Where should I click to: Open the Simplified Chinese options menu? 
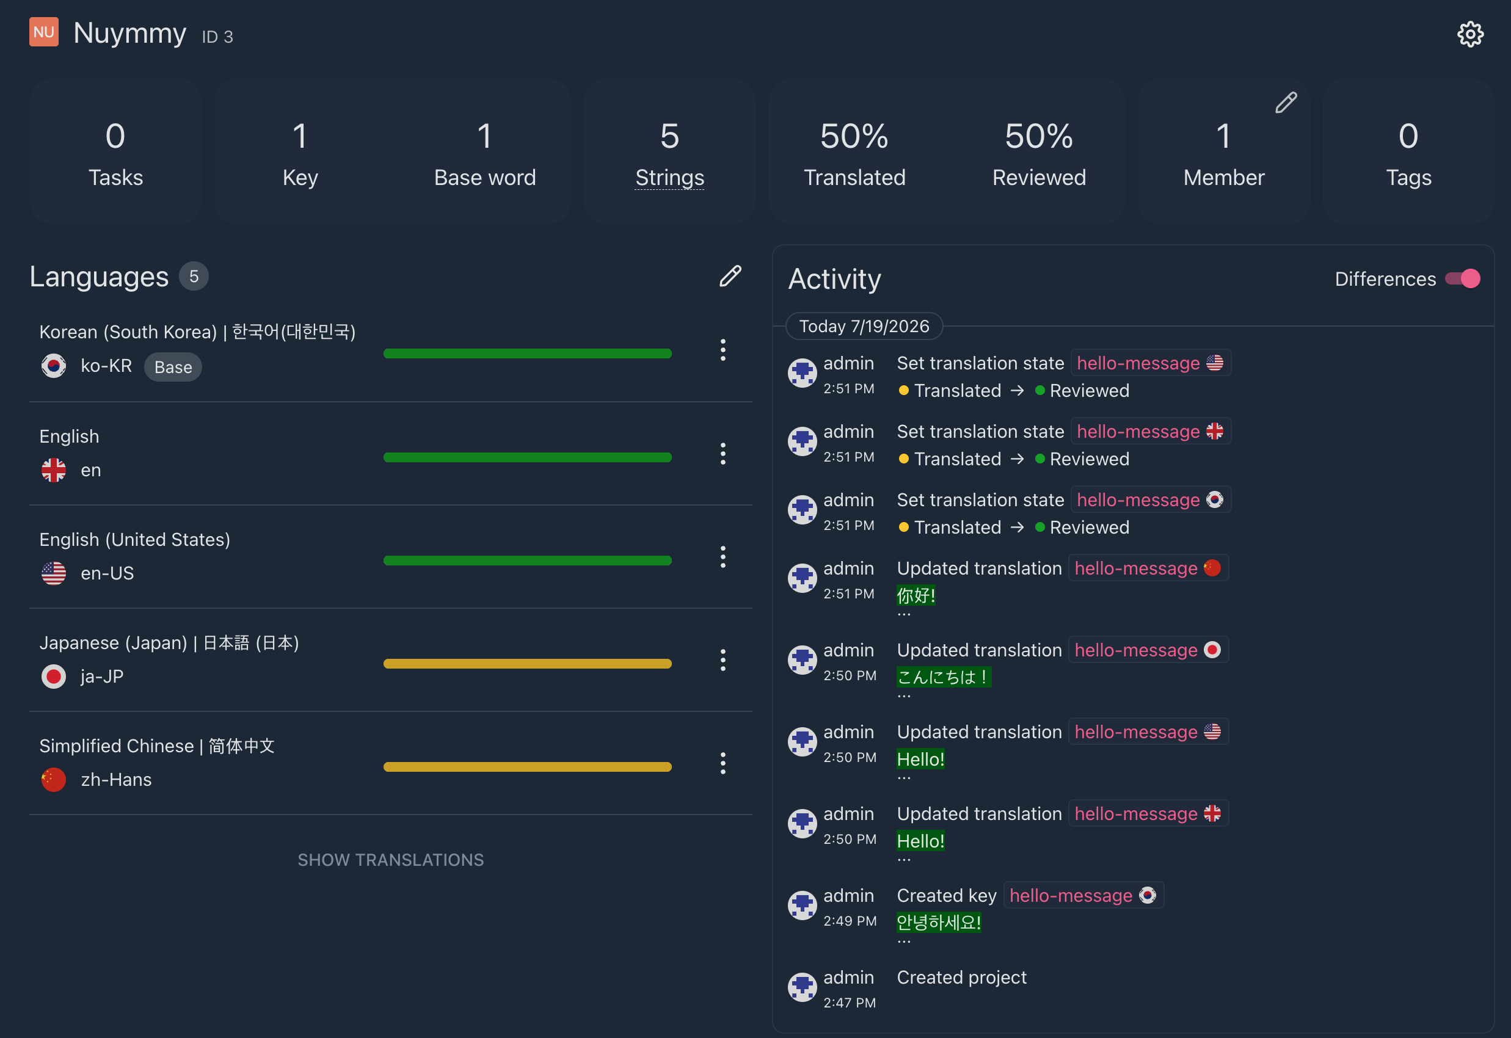tap(723, 763)
